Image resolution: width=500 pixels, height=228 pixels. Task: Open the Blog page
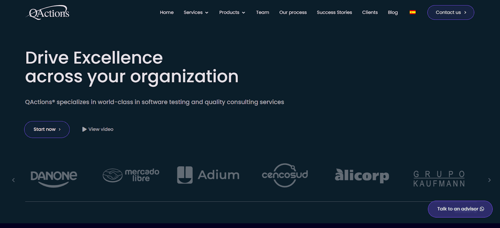(393, 12)
